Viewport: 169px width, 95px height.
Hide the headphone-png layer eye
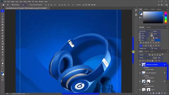point(140,65)
